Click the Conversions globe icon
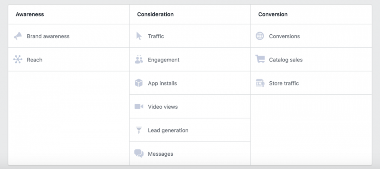This screenshot has height=169, width=380. tap(260, 36)
